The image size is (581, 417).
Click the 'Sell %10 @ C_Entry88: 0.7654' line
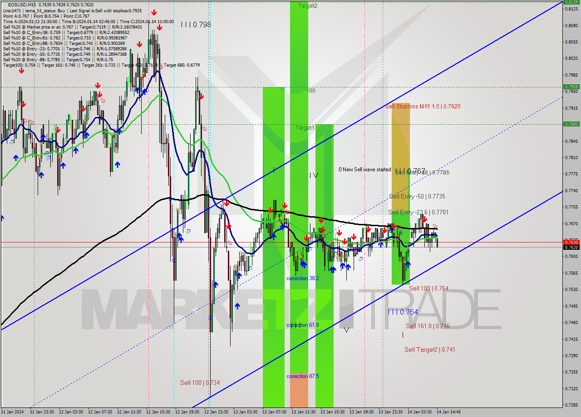click(x=63, y=43)
